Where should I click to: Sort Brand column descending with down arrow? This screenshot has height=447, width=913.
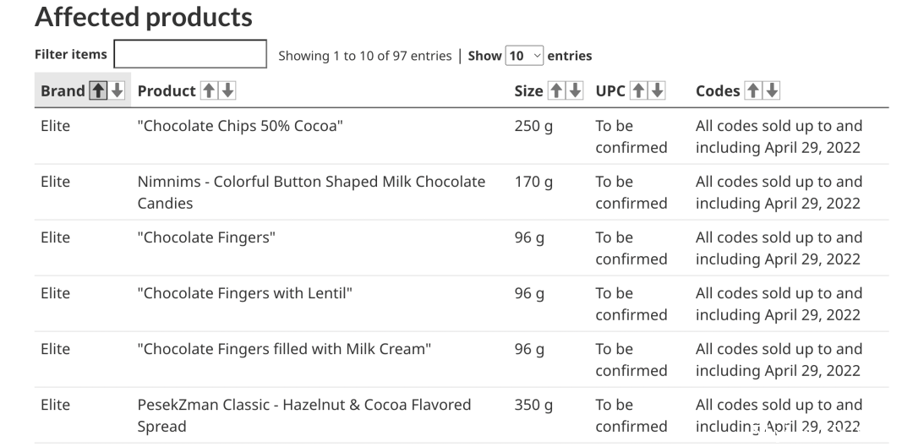[117, 90]
